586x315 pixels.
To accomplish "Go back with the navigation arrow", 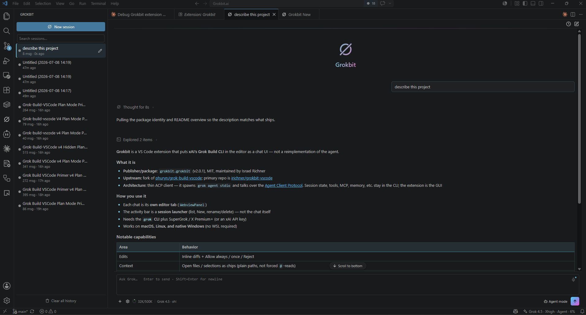I will point(197,4).
